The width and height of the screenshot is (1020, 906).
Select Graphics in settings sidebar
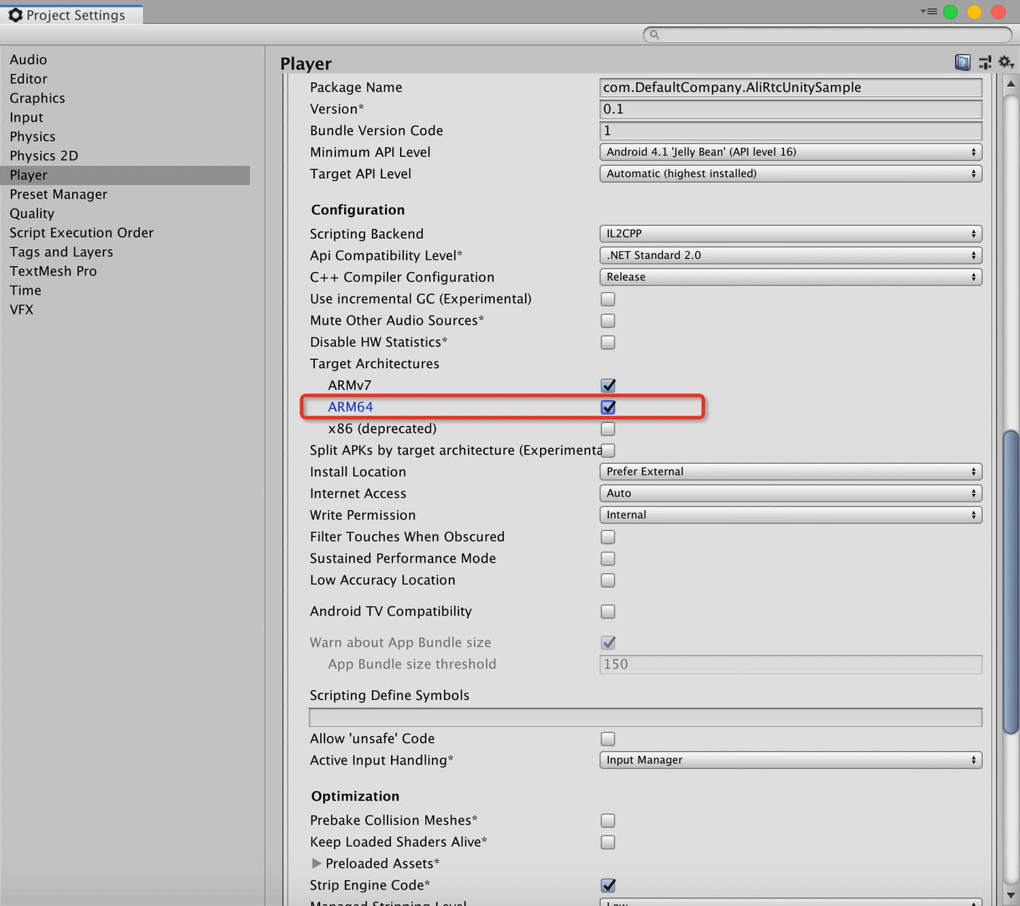37,98
